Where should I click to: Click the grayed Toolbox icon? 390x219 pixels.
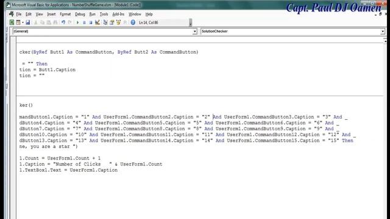point(125,23)
